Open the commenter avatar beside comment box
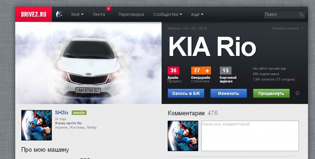 point(183,136)
